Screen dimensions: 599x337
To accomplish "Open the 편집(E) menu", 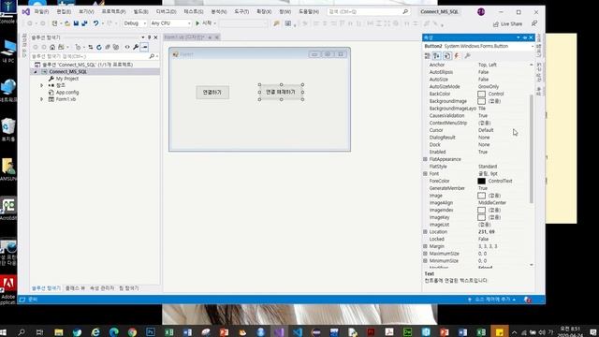I will coord(64,12).
